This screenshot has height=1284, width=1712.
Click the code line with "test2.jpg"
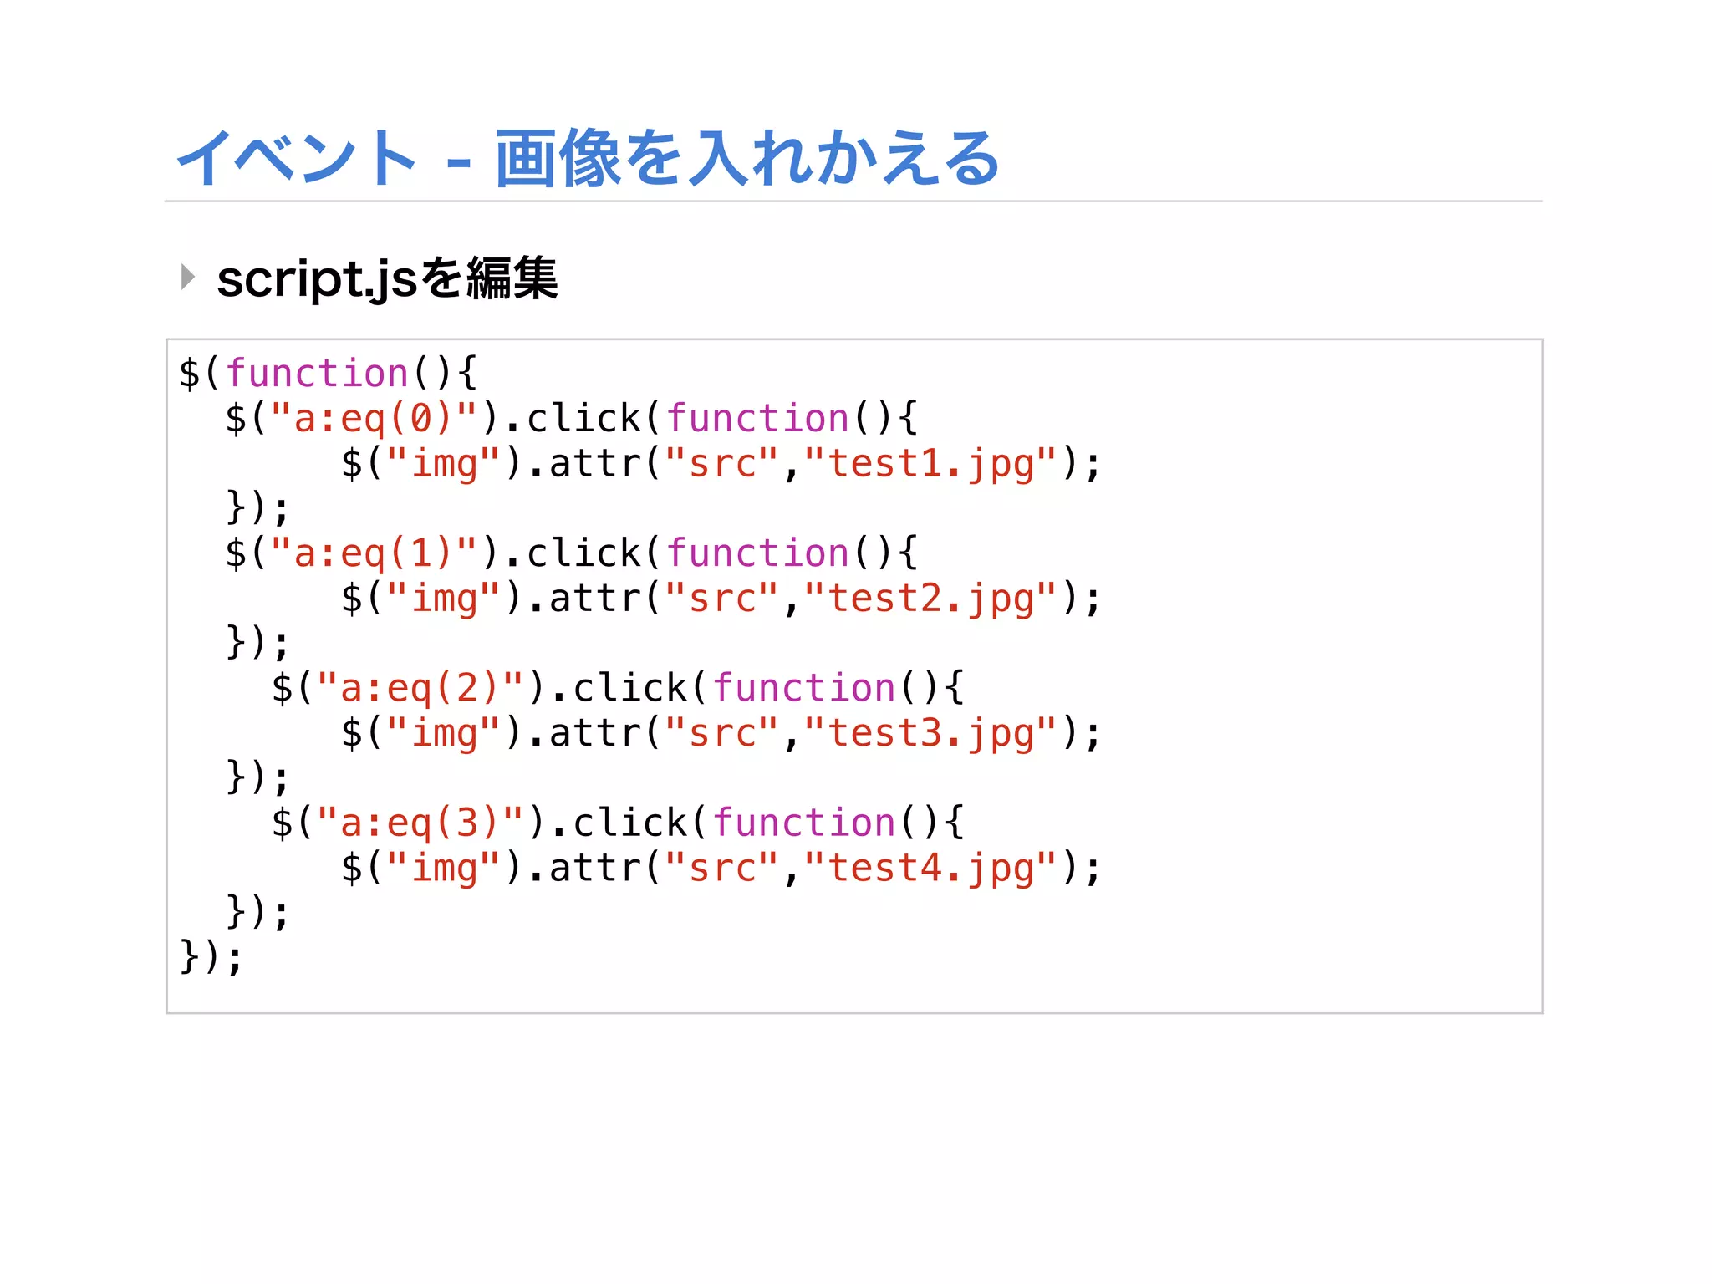[x=721, y=599]
